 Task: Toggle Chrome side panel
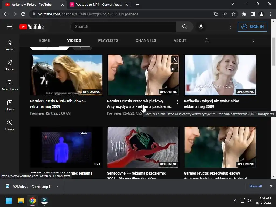pos(253,14)
